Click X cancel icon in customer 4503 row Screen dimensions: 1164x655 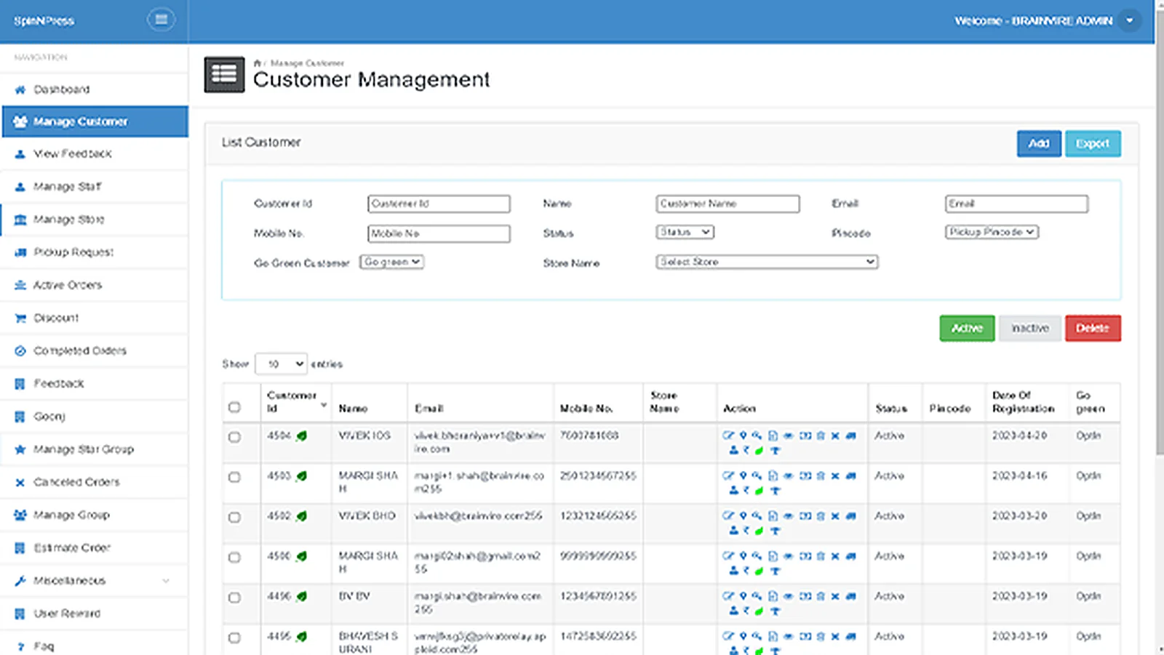point(835,475)
